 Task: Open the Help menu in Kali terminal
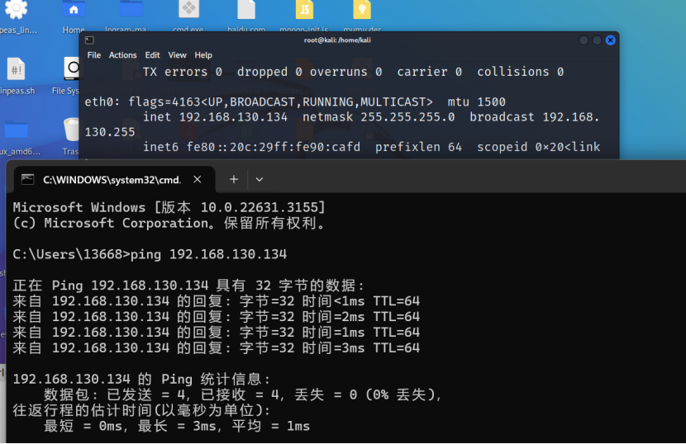point(203,55)
